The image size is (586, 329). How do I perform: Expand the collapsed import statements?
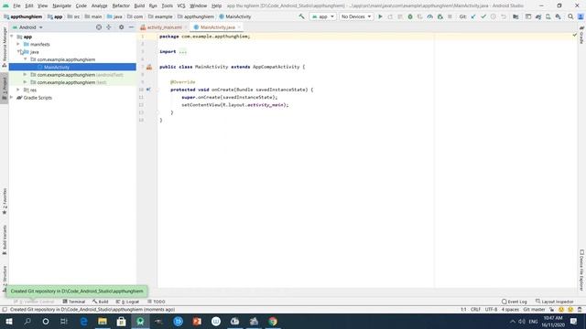click(x=182, y=51)
